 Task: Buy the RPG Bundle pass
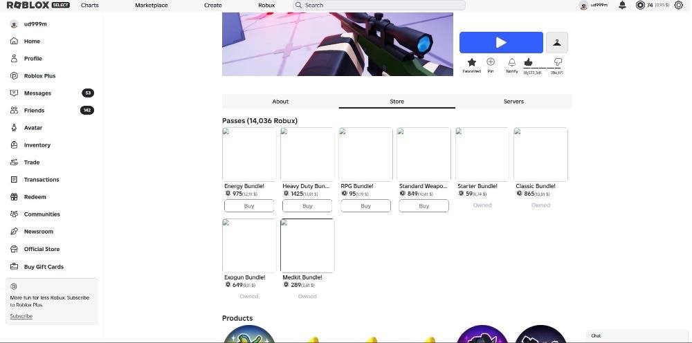coord(365,206)
